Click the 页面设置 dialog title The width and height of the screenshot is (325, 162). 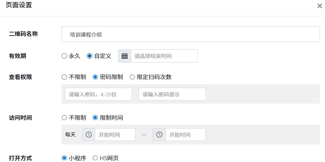click(19, 6)
